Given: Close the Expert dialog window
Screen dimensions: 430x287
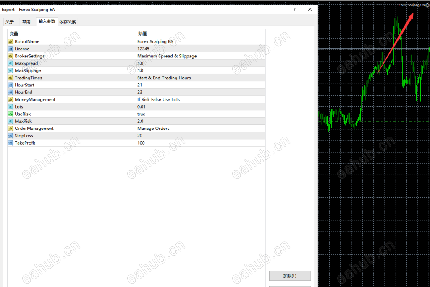Looking at the screenshot, I should point(310,10).
